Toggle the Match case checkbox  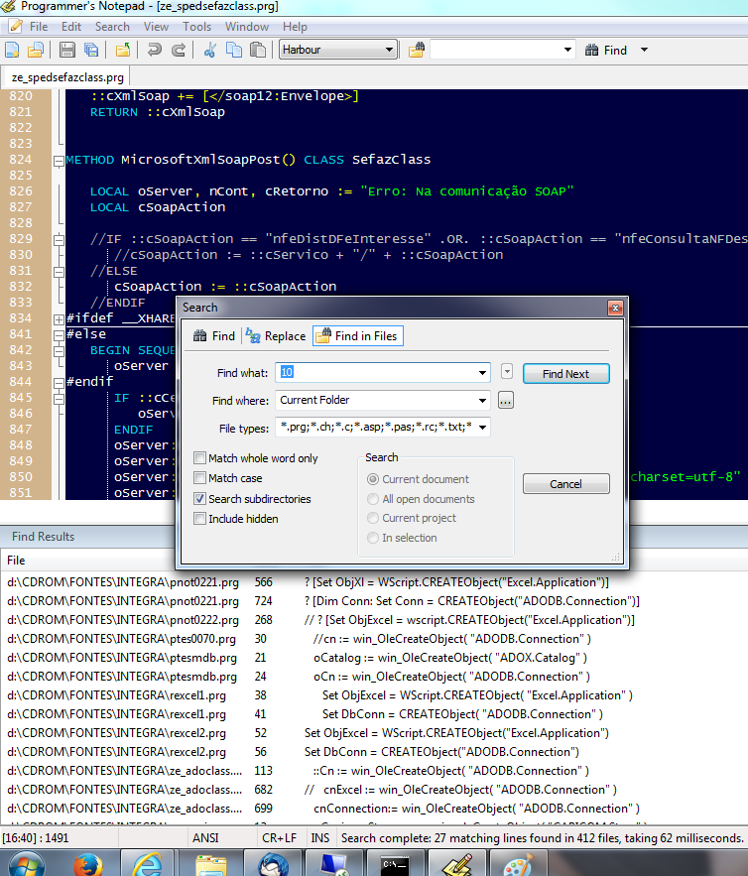pos(201,478)
